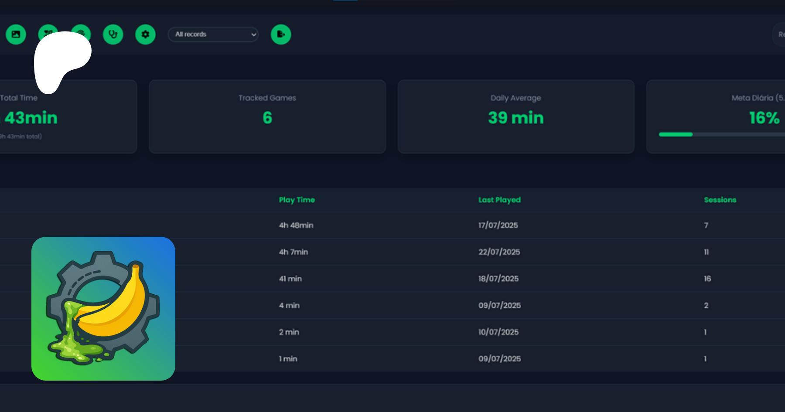Click the white Patreon logo

[x=61, y=59]
